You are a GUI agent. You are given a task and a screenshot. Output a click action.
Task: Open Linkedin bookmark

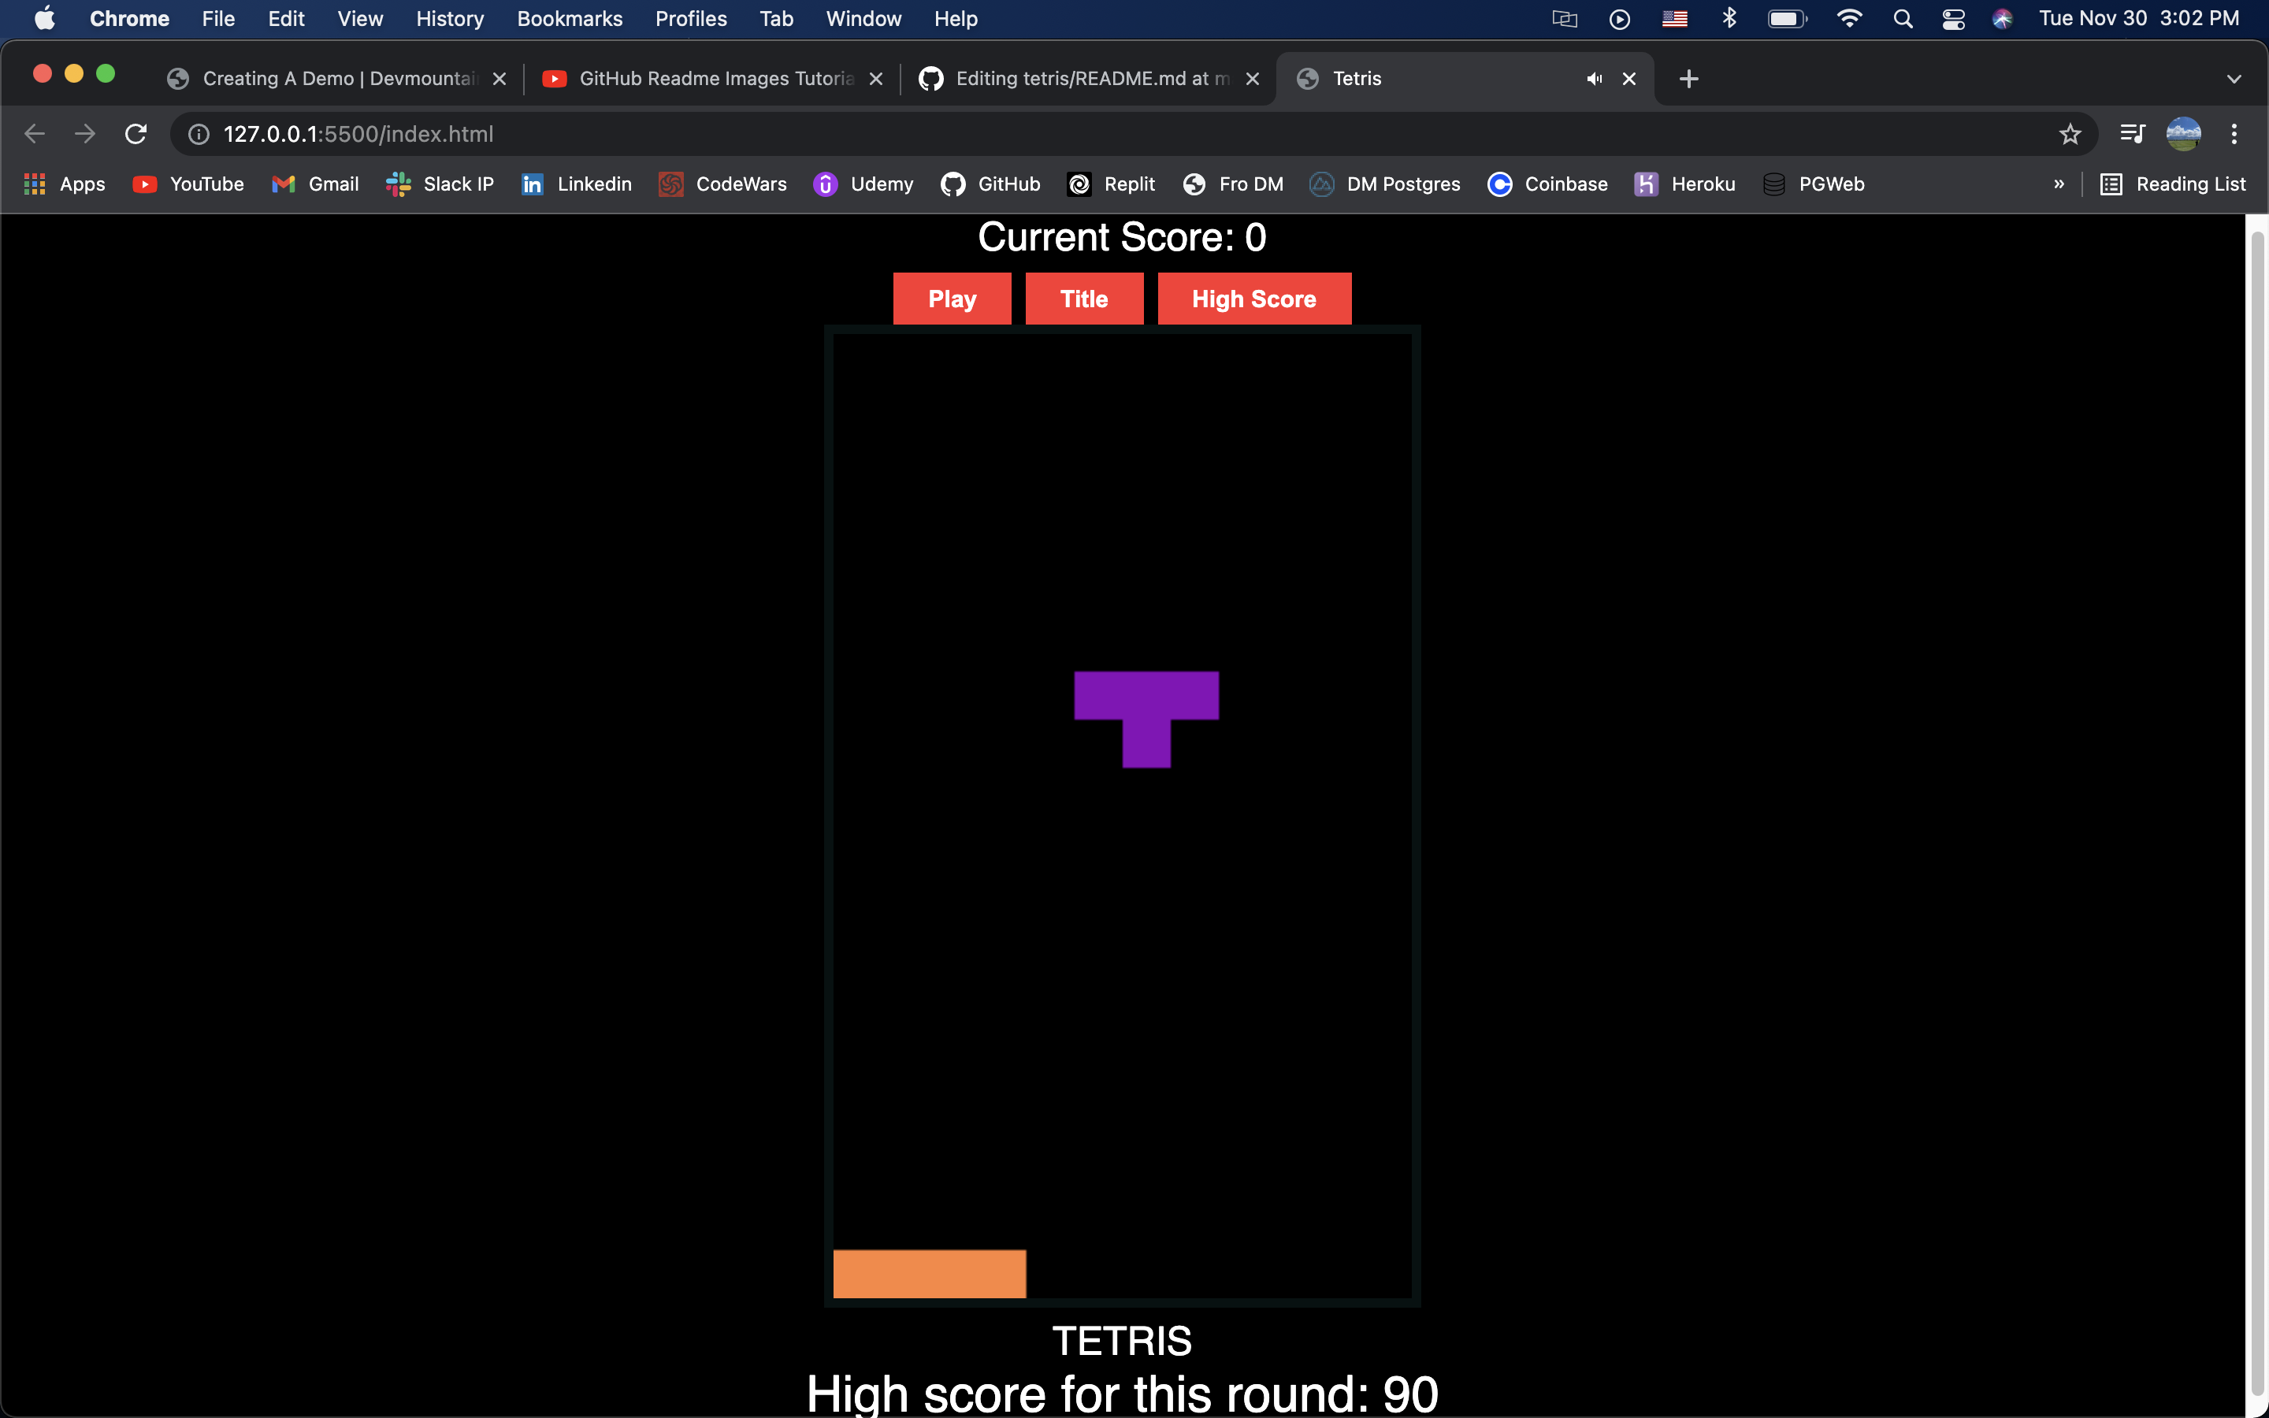[577, 184]
